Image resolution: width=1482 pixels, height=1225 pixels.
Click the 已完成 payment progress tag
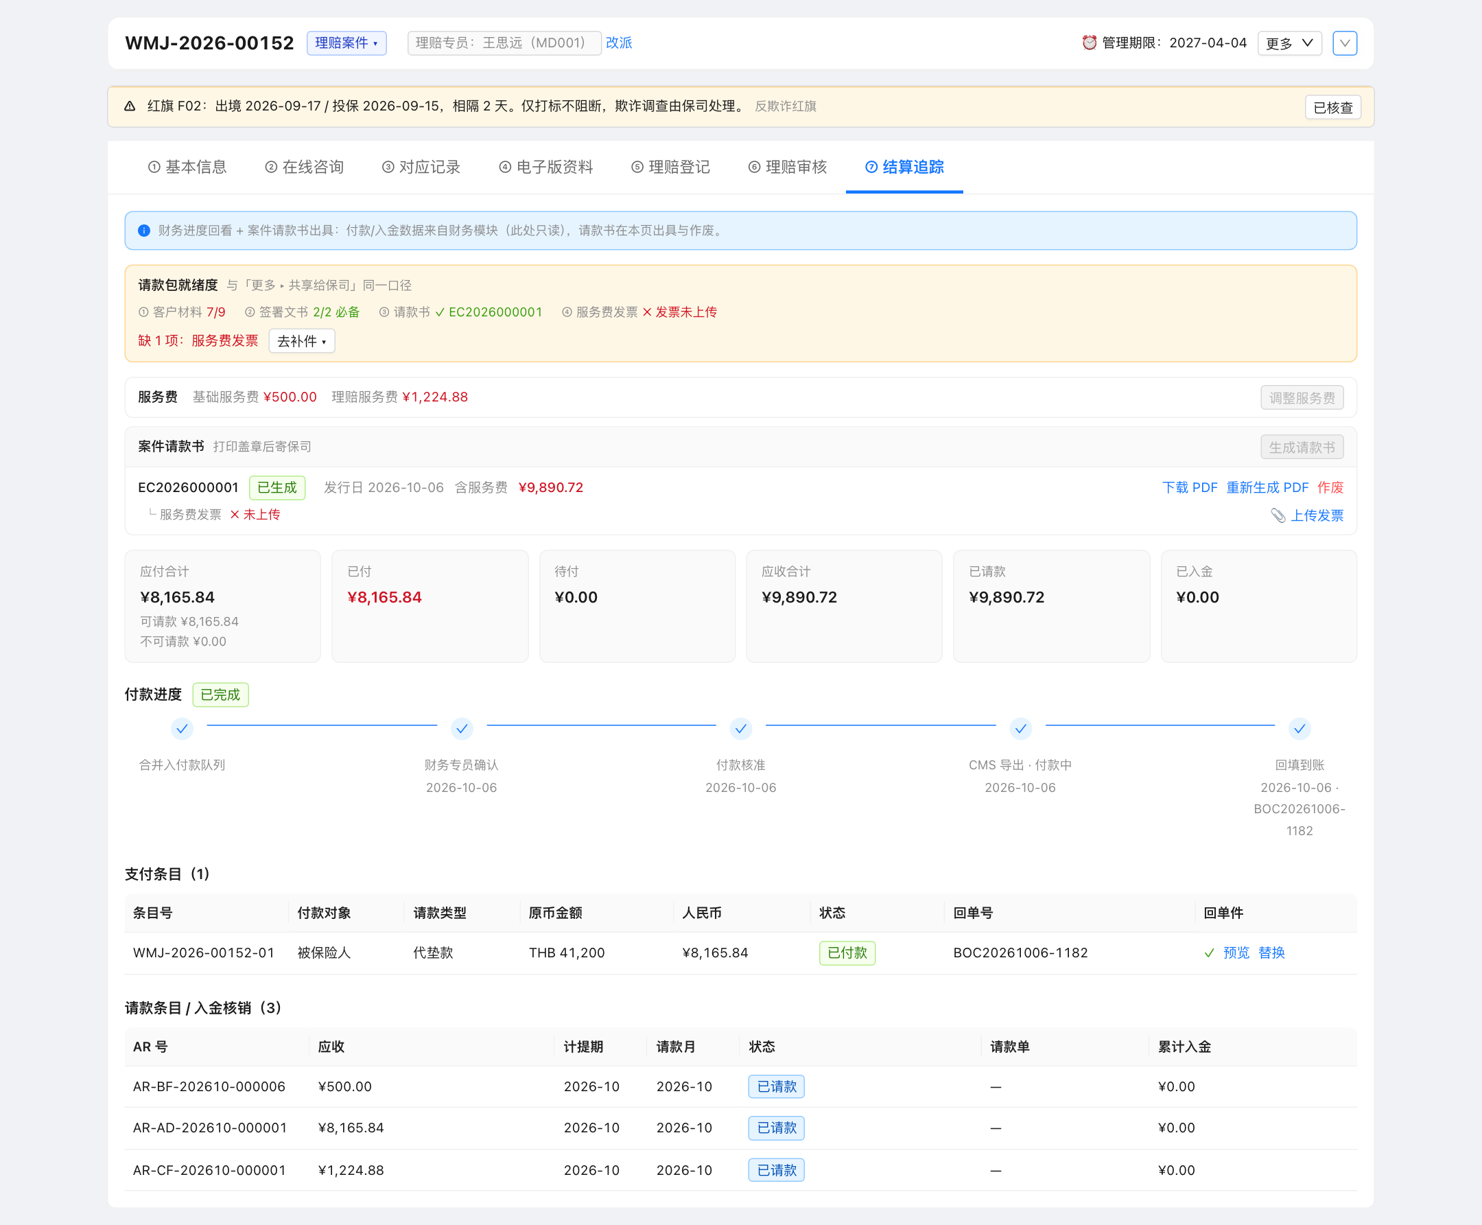[x=220, y=695]
